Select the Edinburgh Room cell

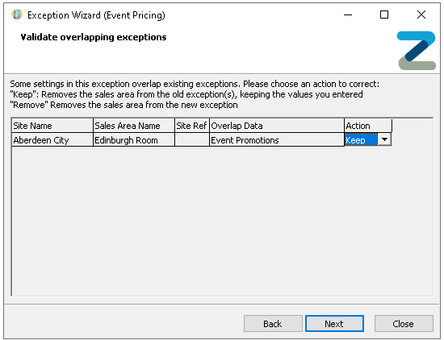(x=134, y=139)
